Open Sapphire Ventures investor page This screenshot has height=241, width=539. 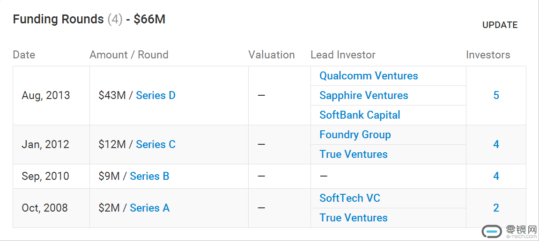point(363,95)
